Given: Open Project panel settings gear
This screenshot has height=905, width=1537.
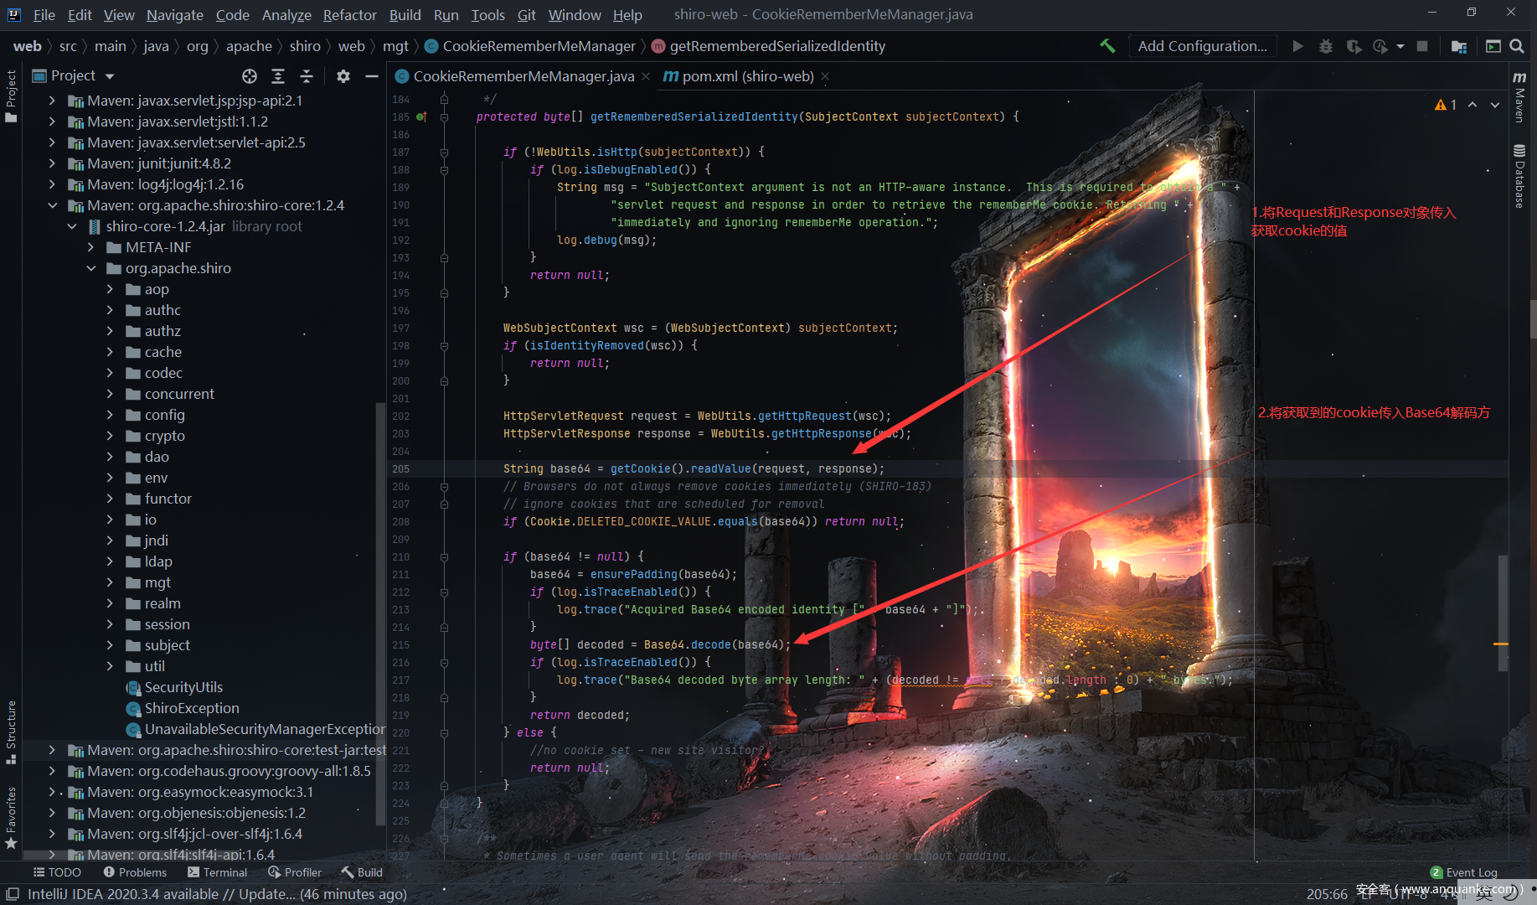Looking at the screenshot, I should pos(343,76).
